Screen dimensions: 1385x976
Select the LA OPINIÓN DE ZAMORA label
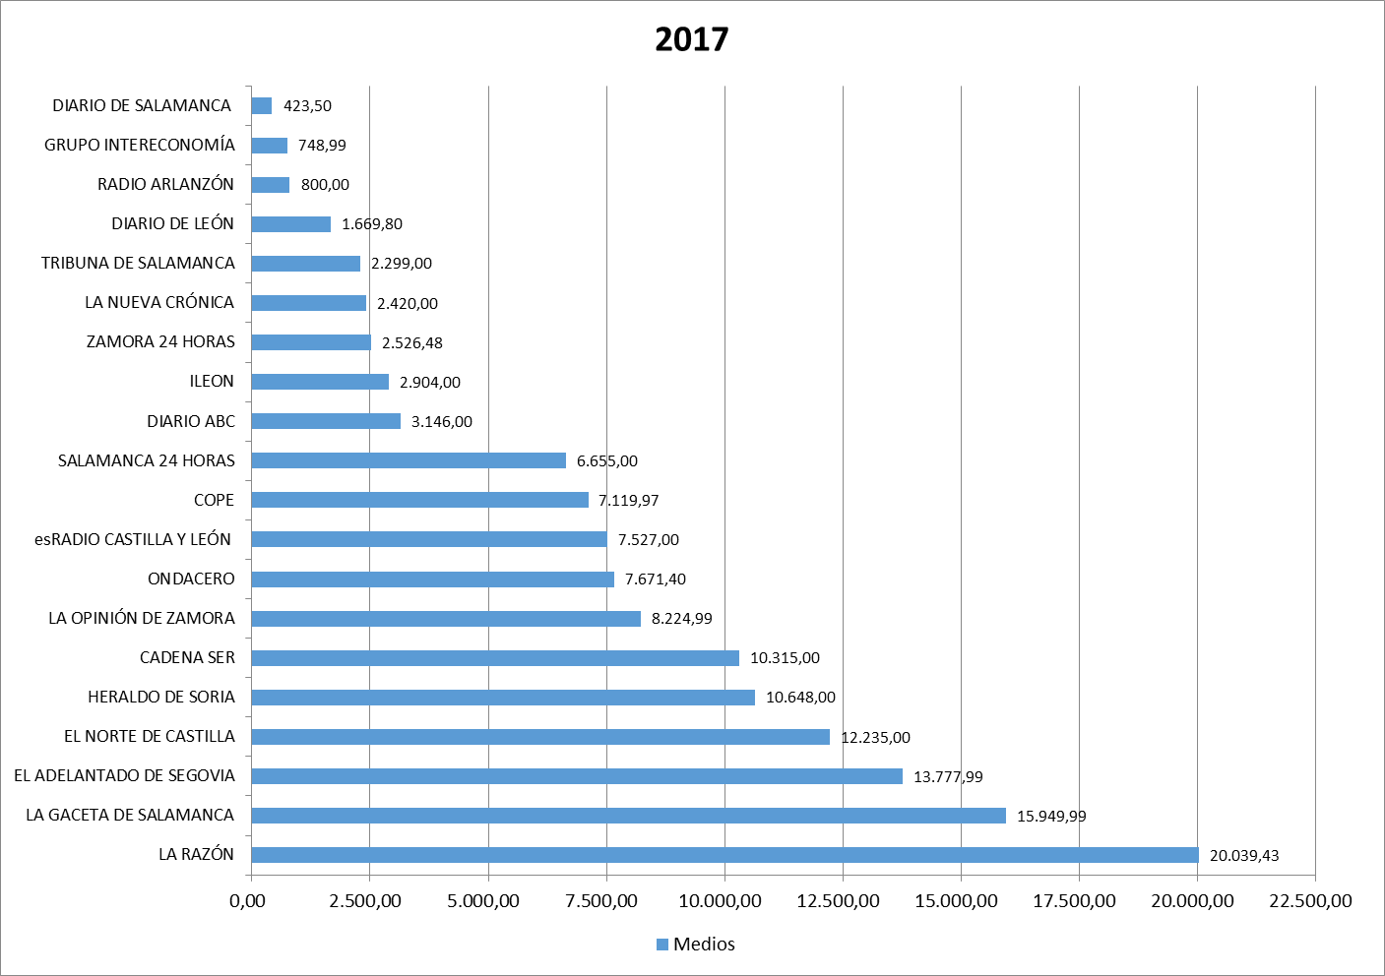coord(142,618)
